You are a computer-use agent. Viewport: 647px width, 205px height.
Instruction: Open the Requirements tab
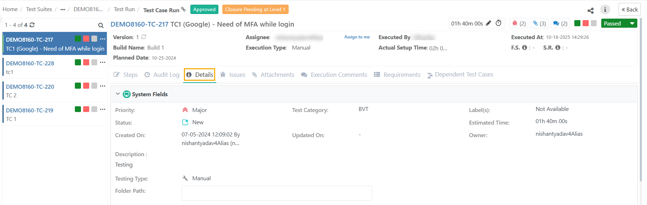(397, 75)
